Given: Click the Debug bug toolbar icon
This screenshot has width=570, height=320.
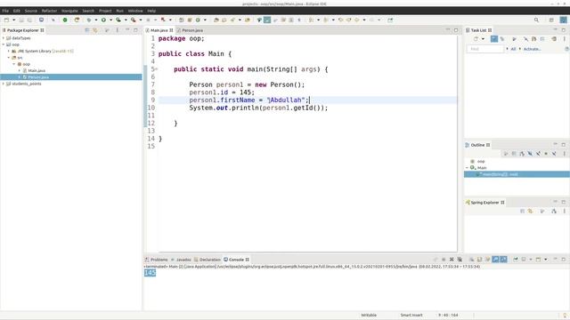Looking at the screenshot, I should click(x=89, y=20).
